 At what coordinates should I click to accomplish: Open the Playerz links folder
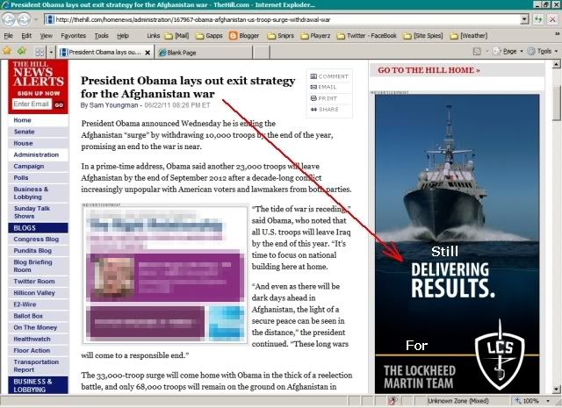tap(315, 35)
